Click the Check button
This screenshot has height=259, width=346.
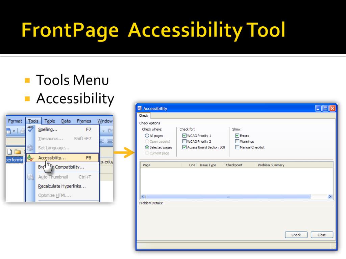(296, 235)
